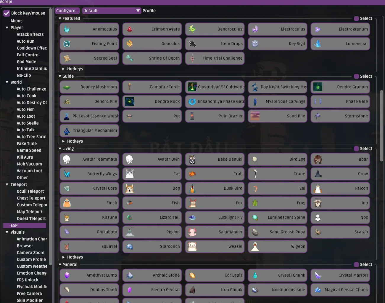Click the Shrine Of Depth key icon

point(130,58)
